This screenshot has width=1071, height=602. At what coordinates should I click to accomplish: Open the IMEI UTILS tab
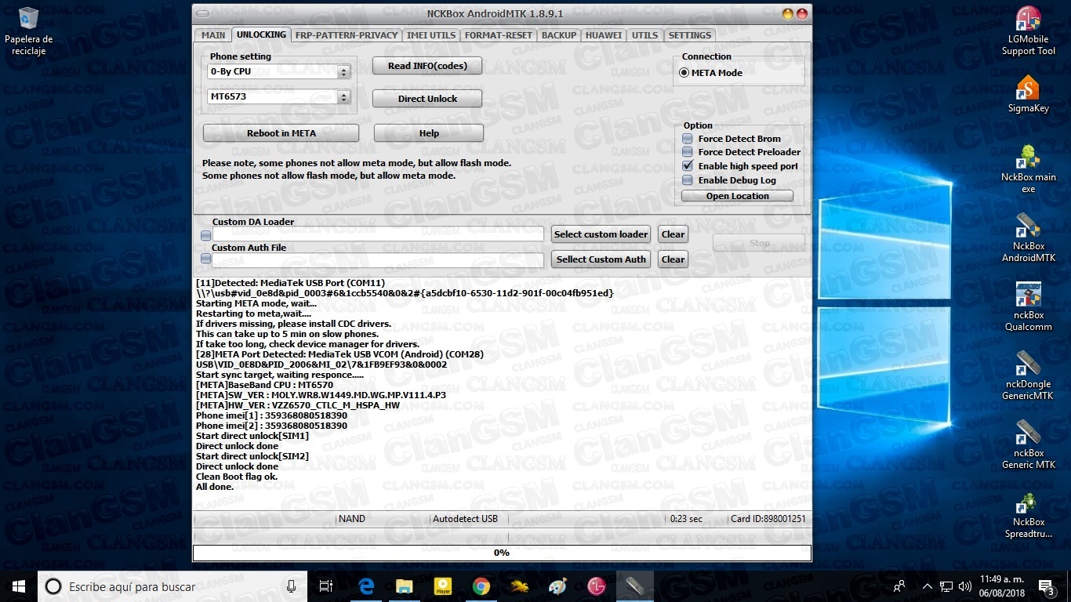(x=431, y=35)
